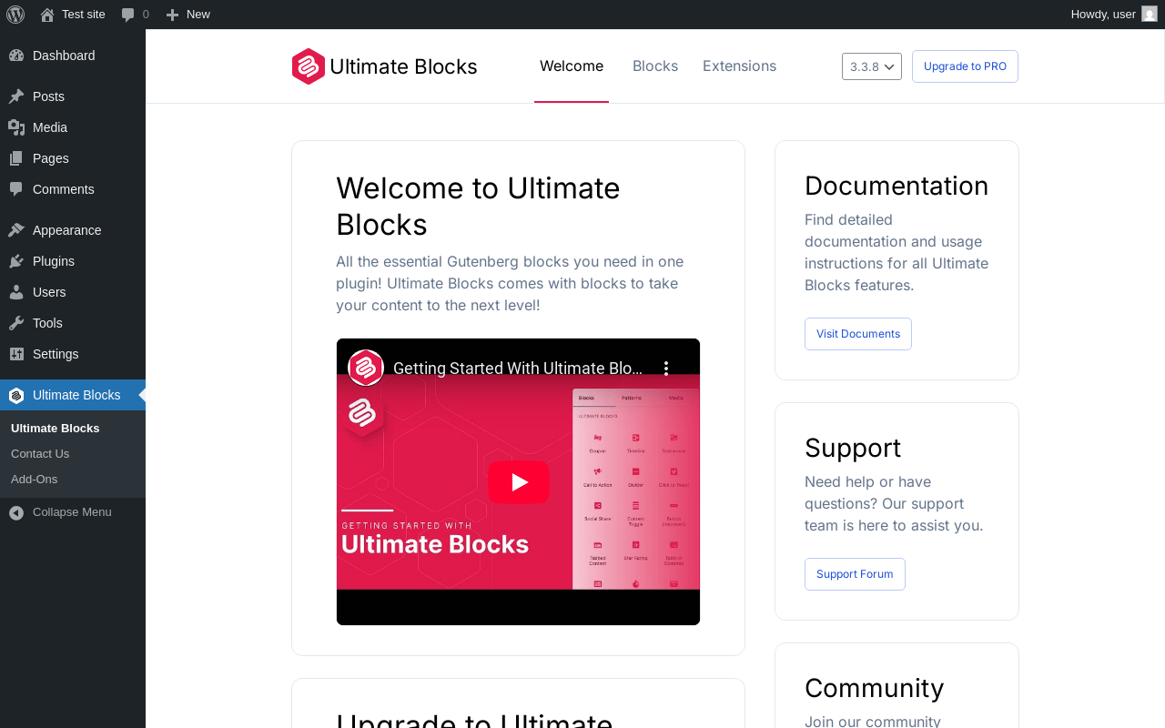The image size is (1165, 728).
Task: Click the New label in admin bar
Action: coord(198,15)
